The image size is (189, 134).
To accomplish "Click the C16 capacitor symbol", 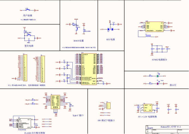I will coord(176,109).
